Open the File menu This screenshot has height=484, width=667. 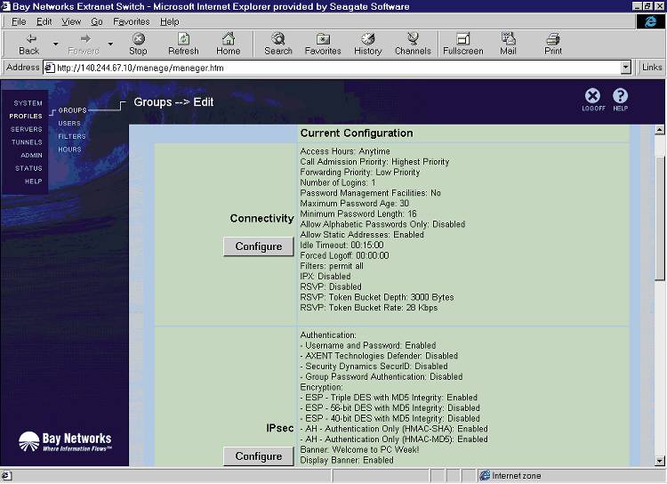tap(19, 21)
